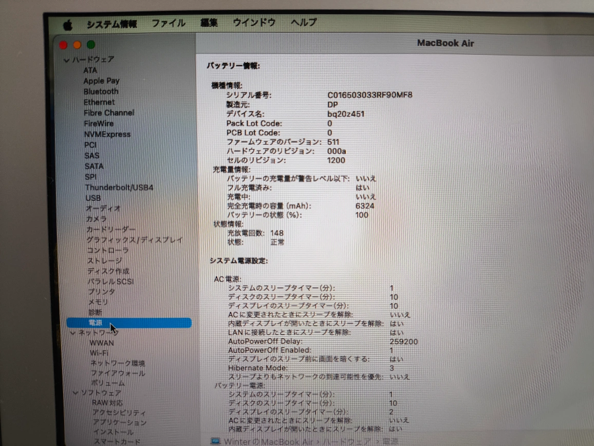Screen dimensions: 594x446
Task: Click AutoPowerOff Delay value 259200
Action: [404, 341]
